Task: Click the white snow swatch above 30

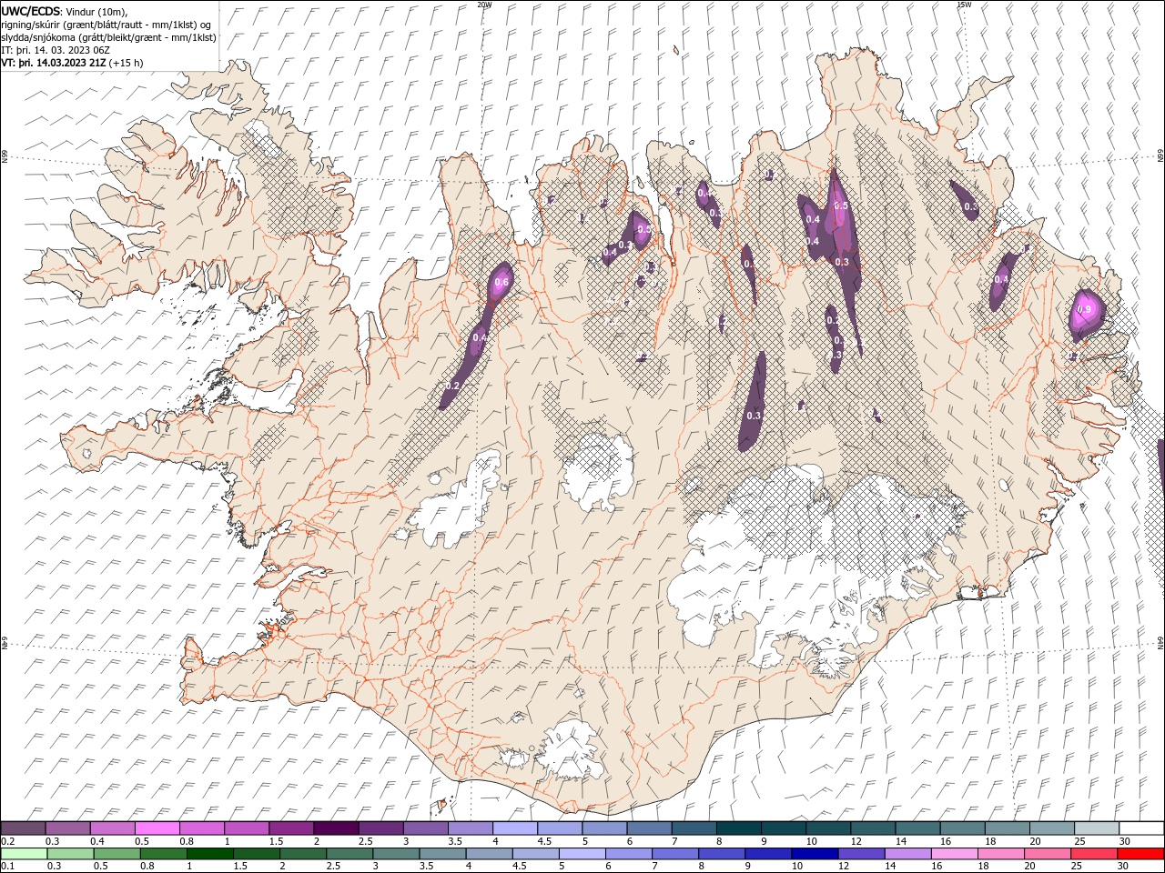Action: click(x=1141, y=828)
